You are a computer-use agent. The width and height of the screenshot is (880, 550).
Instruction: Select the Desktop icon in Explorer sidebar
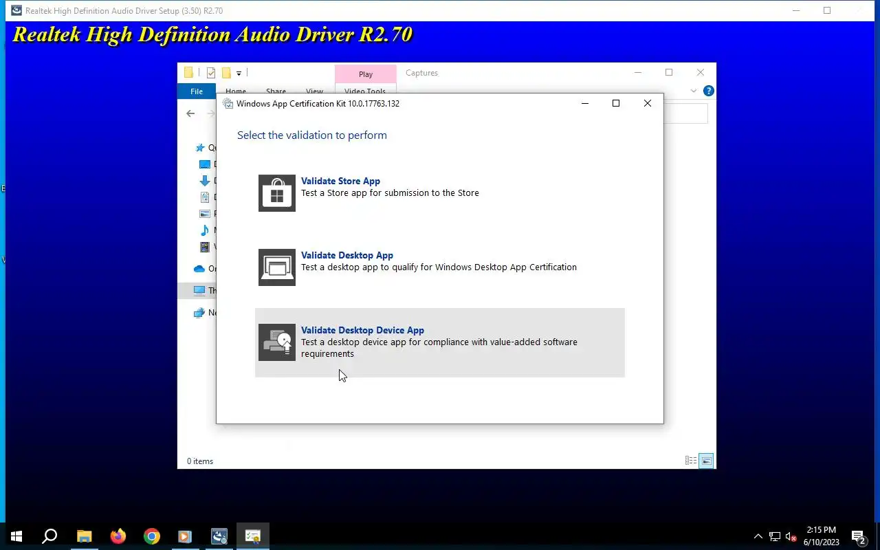point(204,164)
